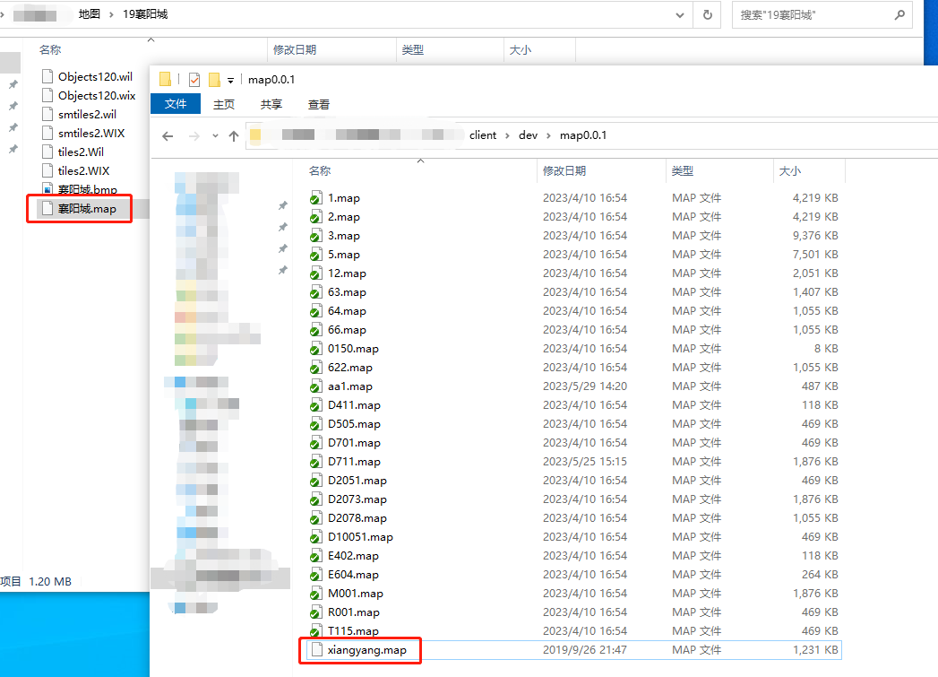Click the search box for 19襄阳城
Viewport: 938px width, 677px height.
point(811,15)
